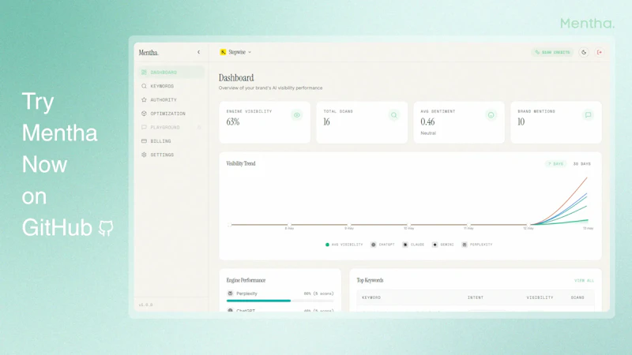The height and width of the screenshot is (355, 632).
Task: Navigate to Optimization in the sidebar
Action: coord(171,114)
